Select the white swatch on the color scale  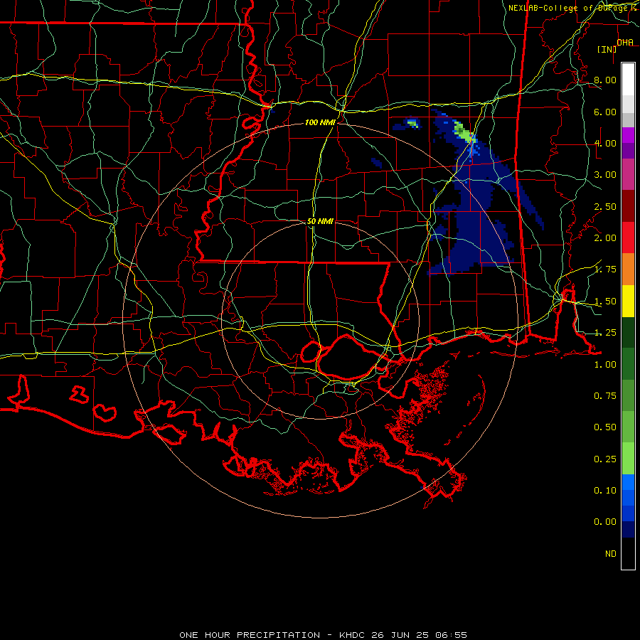pyautogui.click(x=628, y=80)
